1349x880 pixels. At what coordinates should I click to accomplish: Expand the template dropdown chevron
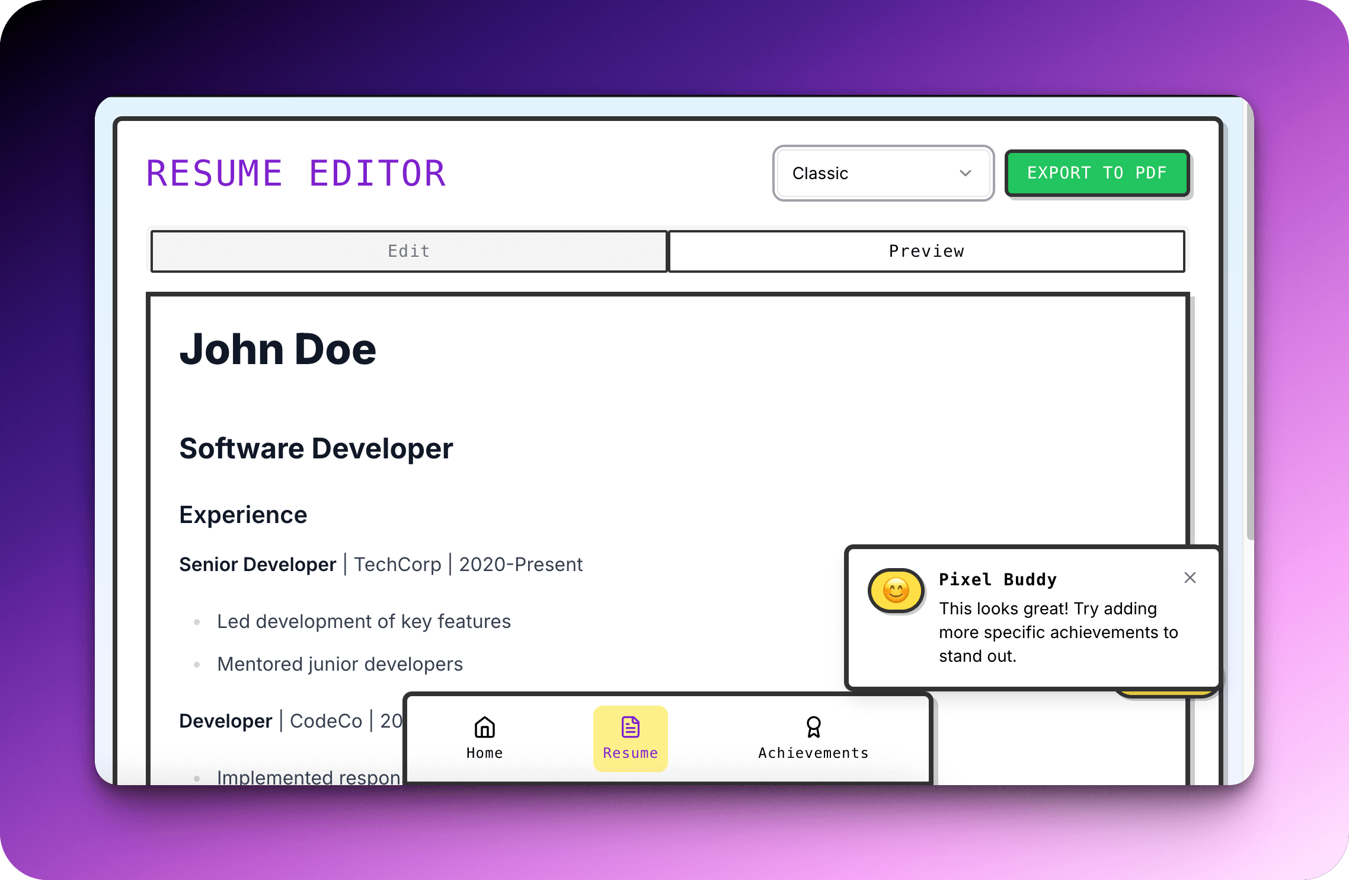coord(966,173)
